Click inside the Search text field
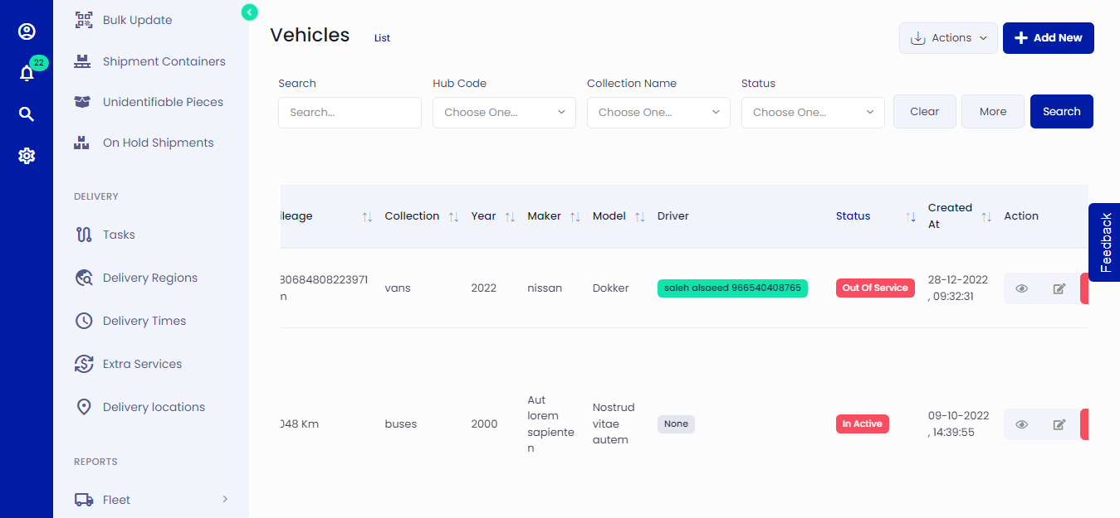Image resolution: width=1120 pixels, height=518 pixels. (x=349, y=112)
